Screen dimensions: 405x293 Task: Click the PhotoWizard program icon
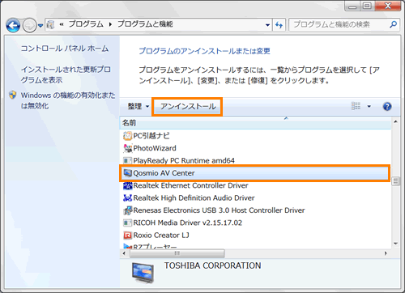click(x=127, y=148)
